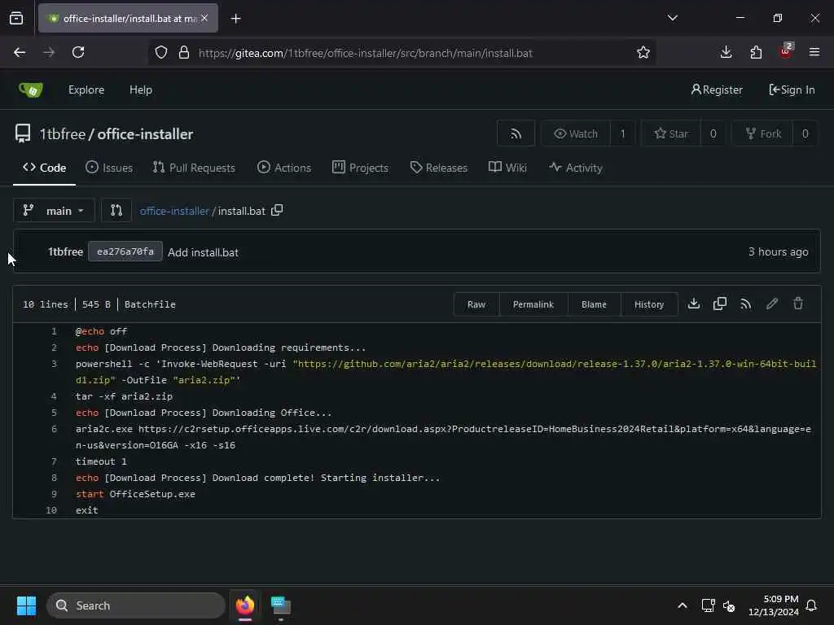Watch the repository
The image size is (834, 625).
[x=576, y=133]
